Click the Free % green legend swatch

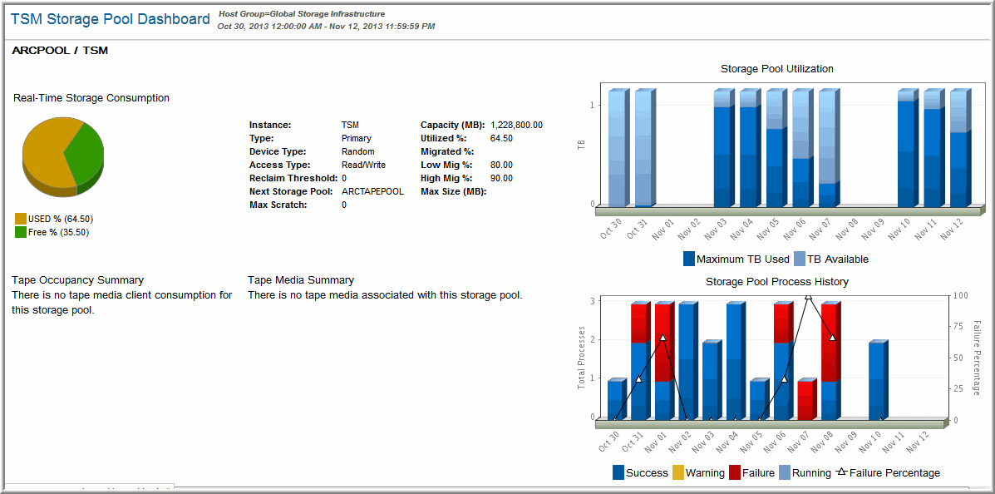21,232
